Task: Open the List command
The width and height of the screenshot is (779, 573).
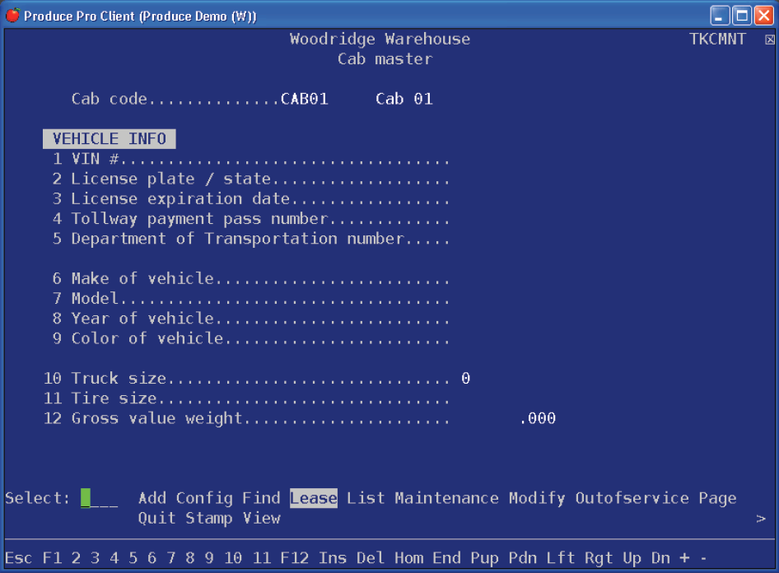Action: tap(366, 498)
